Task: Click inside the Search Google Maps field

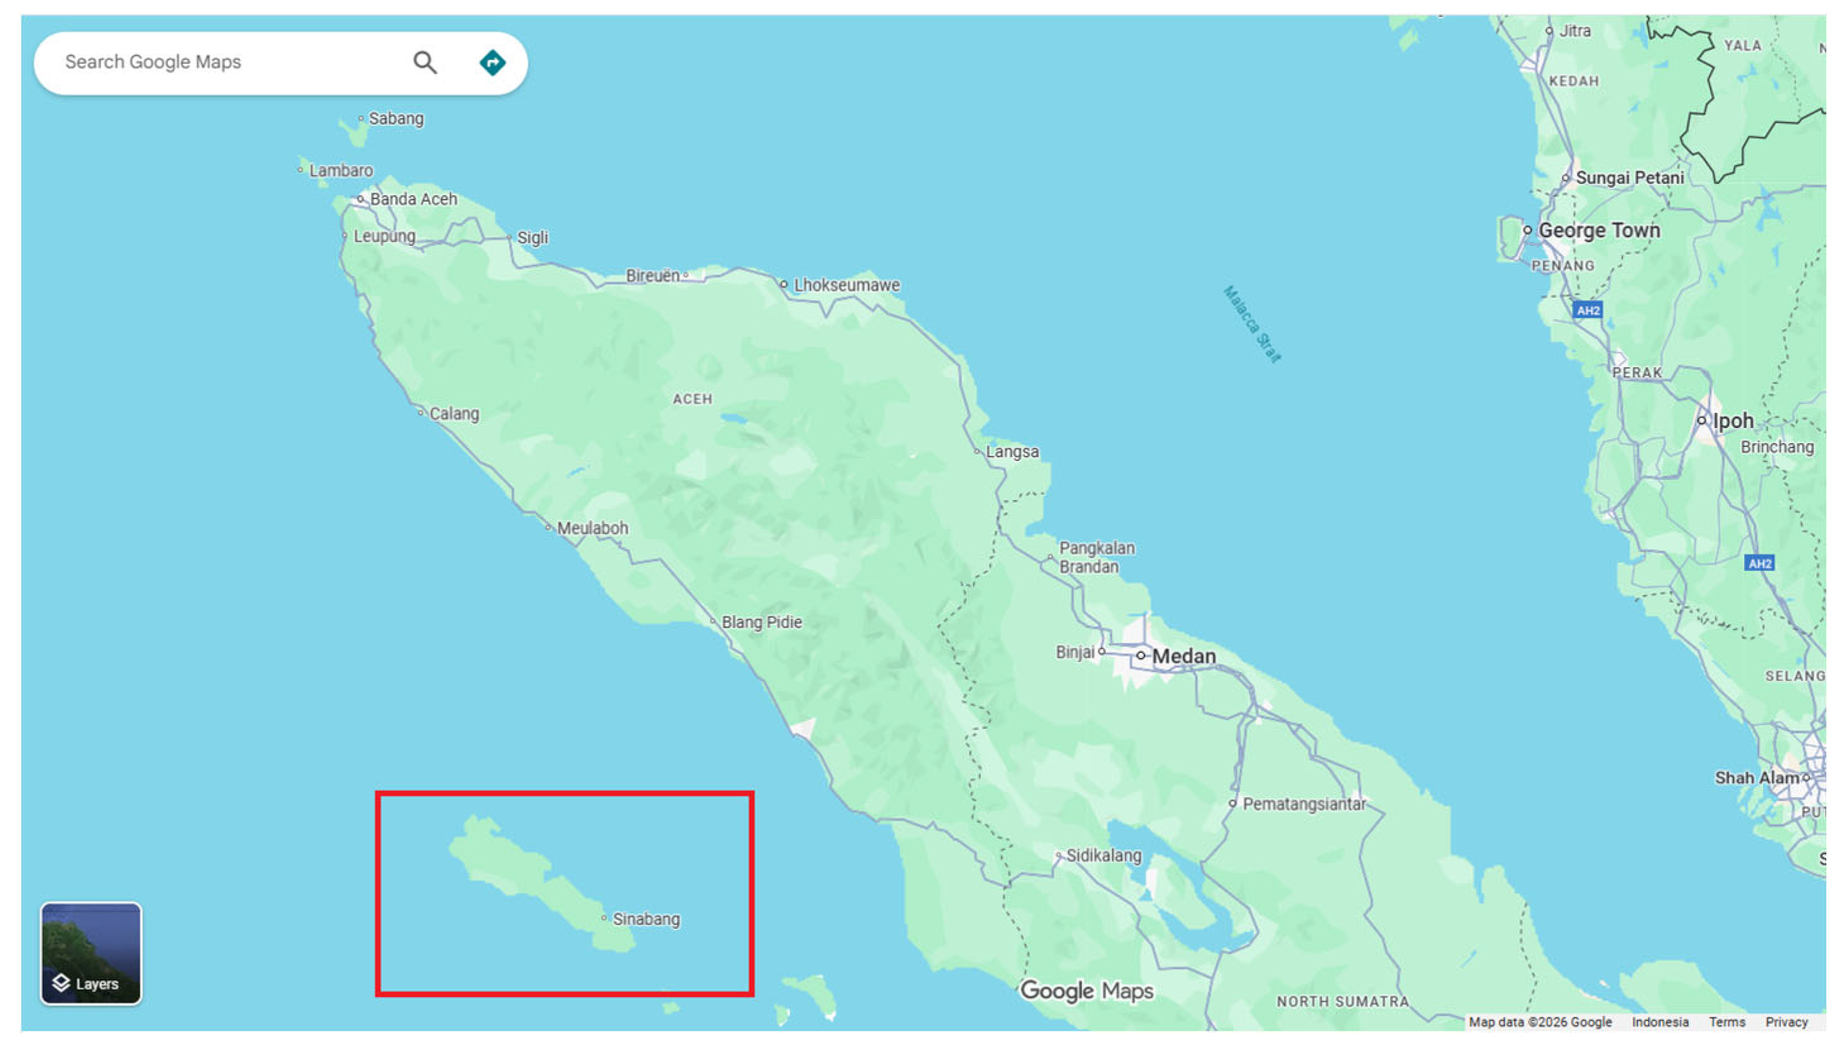Action: click(216, 63)
